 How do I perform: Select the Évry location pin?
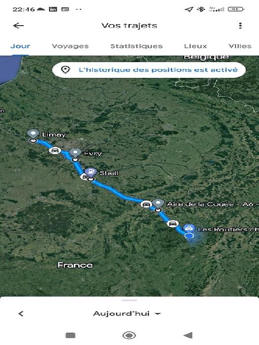pyautogui.click(x=75, y=153)
